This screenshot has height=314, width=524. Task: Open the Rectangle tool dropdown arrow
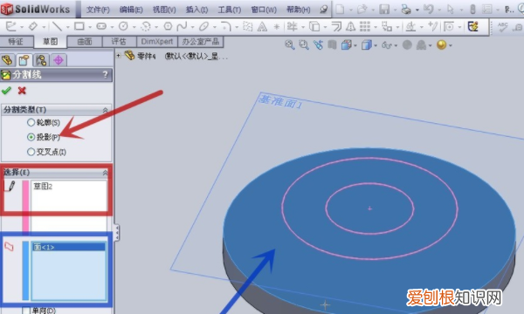[90, 27]
